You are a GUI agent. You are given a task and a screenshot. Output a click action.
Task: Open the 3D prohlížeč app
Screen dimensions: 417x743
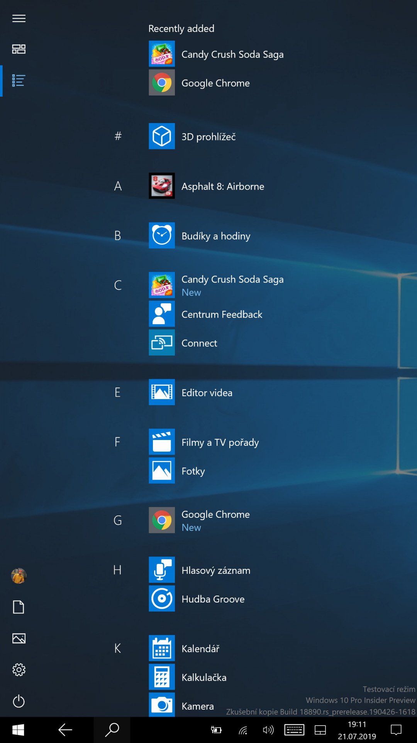click(192, 136)
